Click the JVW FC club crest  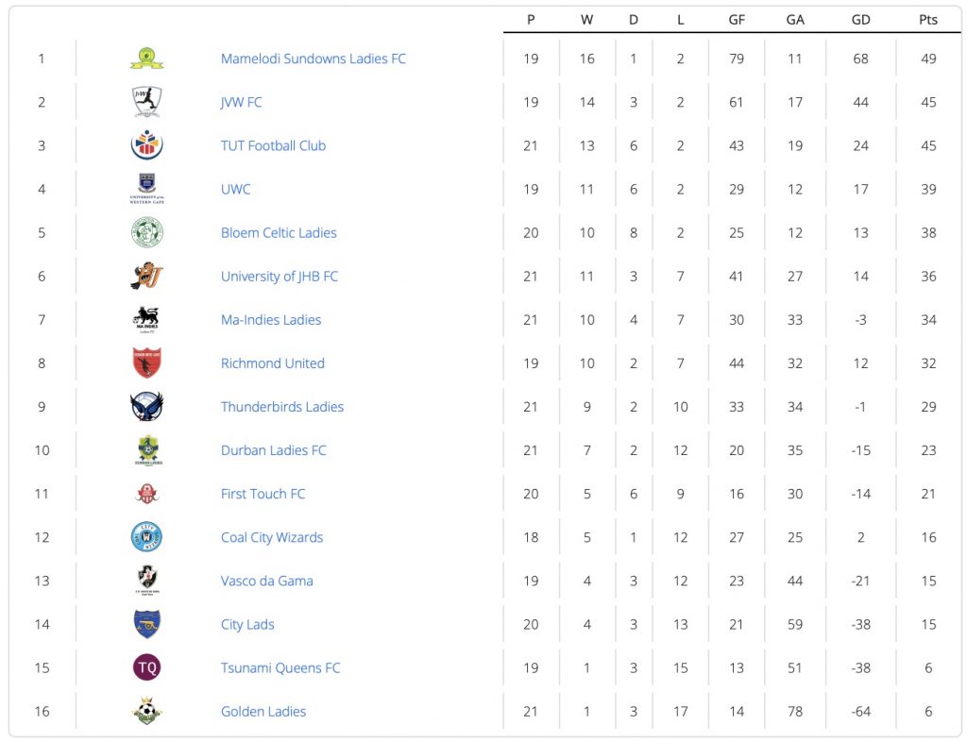click(x=146, y=102)
